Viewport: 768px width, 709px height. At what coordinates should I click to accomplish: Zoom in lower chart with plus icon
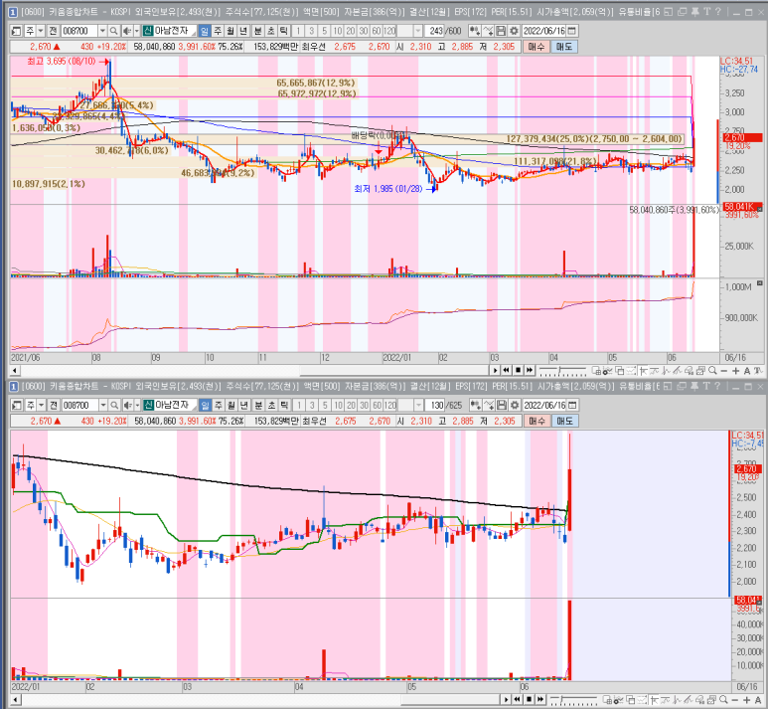click(746, 700)
